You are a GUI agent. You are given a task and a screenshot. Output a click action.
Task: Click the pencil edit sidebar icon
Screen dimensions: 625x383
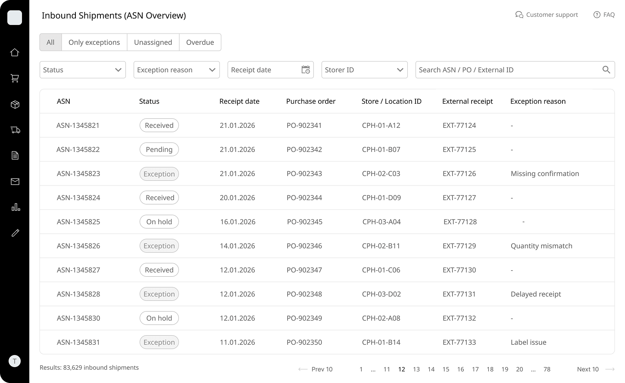[x=15, y=233]
